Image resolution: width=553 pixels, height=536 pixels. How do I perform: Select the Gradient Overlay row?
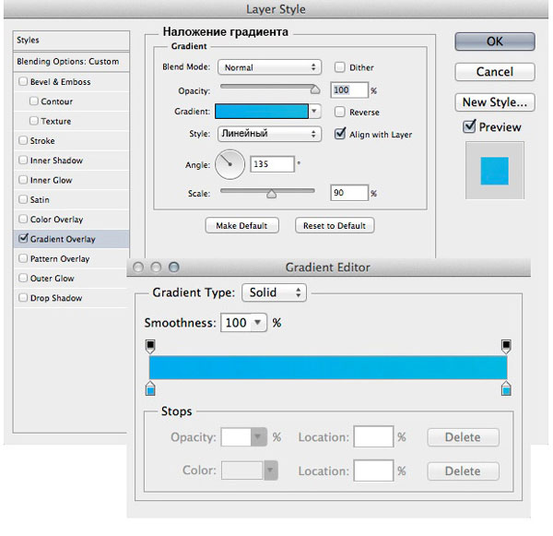click(x=71, y=239)
